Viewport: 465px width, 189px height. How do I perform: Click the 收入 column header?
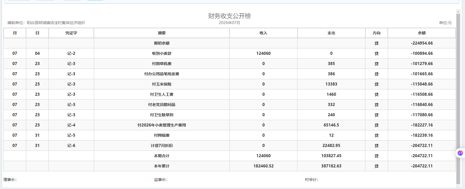click(263, 33)
